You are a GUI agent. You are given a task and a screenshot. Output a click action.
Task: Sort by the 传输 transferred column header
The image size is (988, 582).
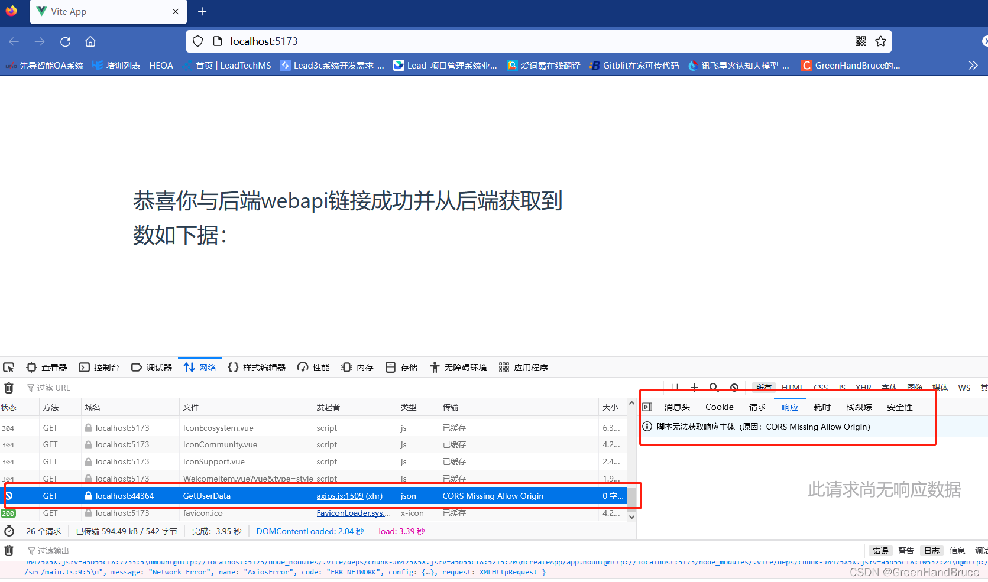[x=519, y=407]
